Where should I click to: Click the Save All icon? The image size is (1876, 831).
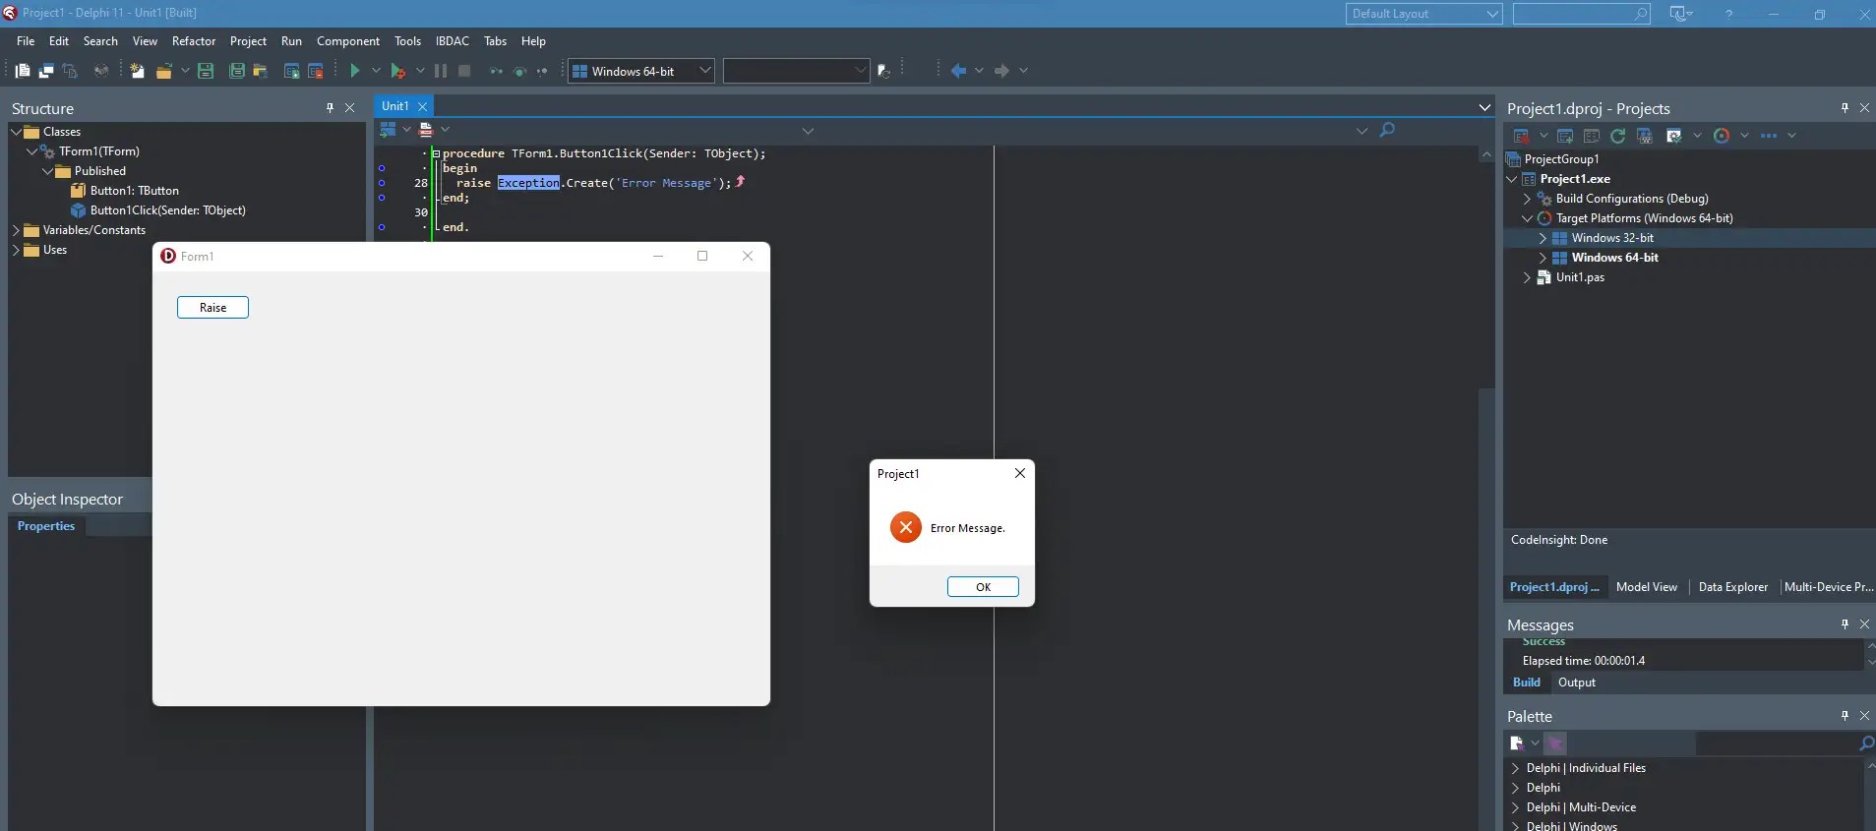(237, 70)
